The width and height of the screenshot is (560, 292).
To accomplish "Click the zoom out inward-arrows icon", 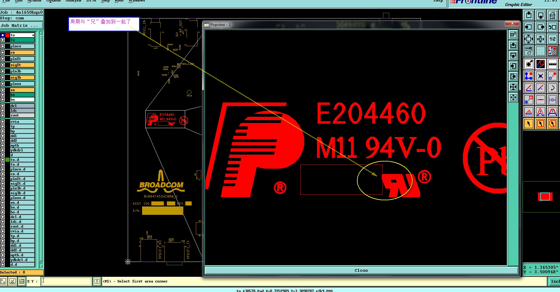I will [541, 39].
